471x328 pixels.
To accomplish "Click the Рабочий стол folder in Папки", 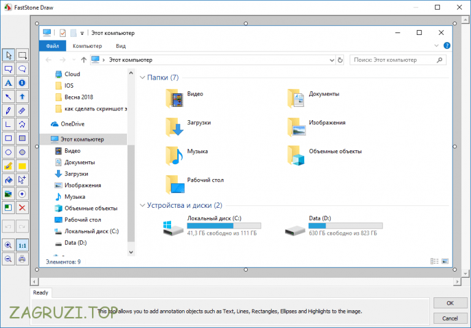I will [194, 184].
